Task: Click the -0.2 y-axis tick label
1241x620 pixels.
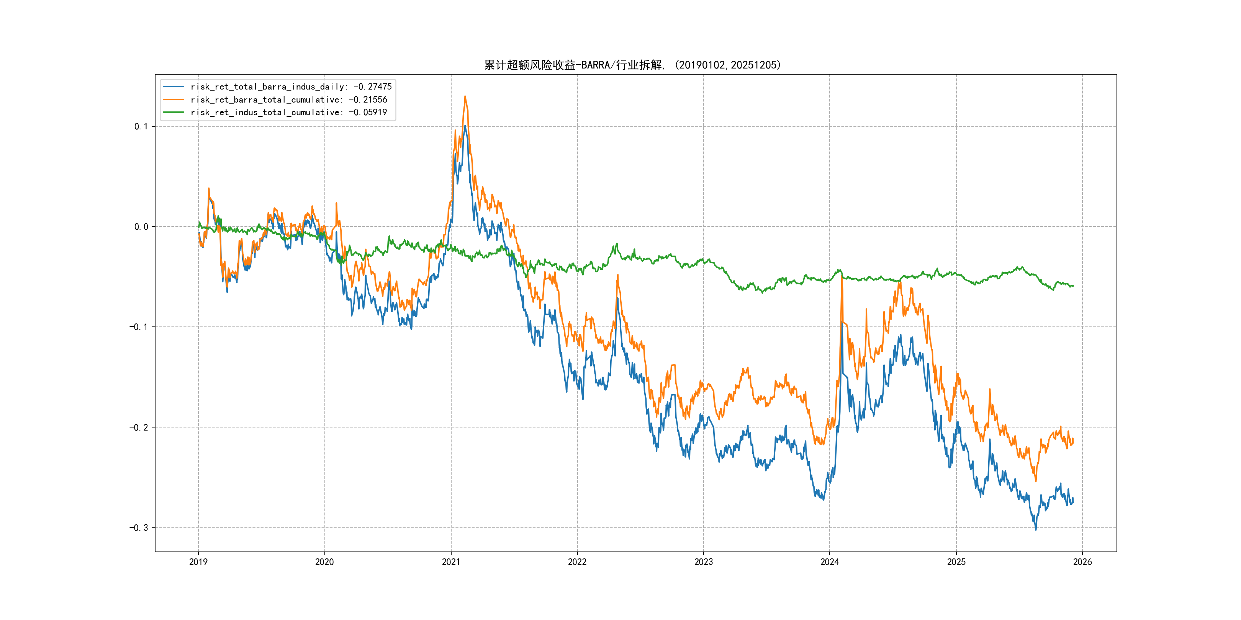Action: tap(138, 427)
